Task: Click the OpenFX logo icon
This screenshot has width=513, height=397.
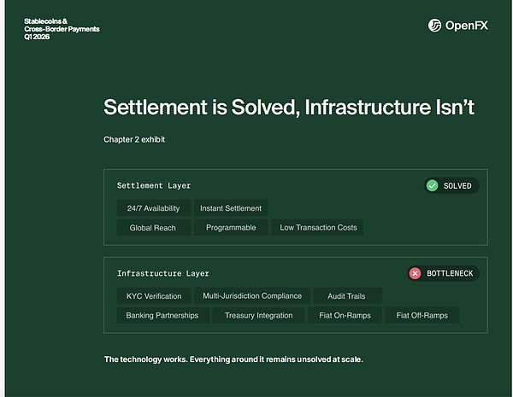Action: click(x=435, y=26)
